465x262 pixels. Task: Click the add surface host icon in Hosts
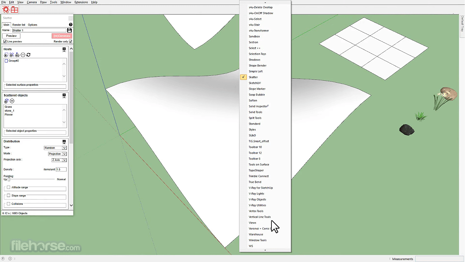point(6,55)
